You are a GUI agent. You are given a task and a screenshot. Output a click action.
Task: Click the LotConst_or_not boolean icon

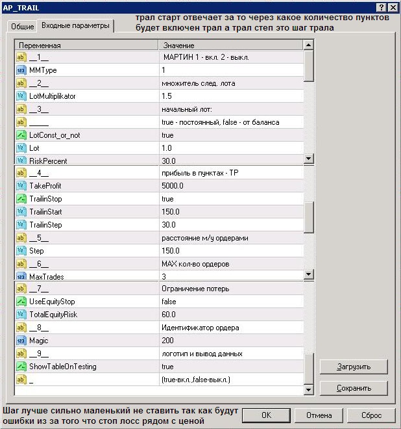[x=21, y=135]
